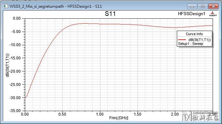Click the -5.00 Y-axis tick label
222x124 pixels.
pos(16,32)
